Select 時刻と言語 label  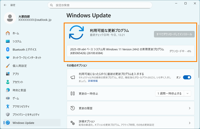19,90
